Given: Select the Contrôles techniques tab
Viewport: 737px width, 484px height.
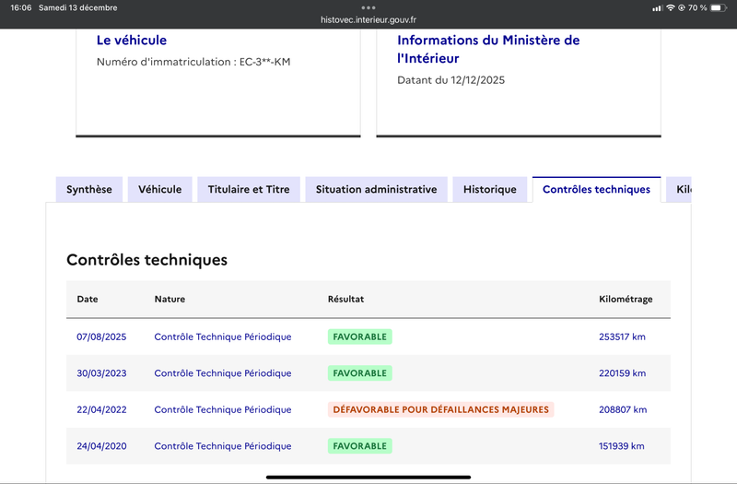Looking at the screenshot, I should pos(596,190).
